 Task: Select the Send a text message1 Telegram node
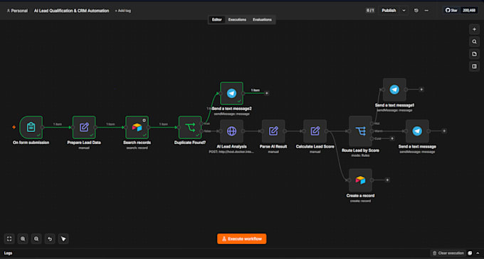(x=394, y=89)
